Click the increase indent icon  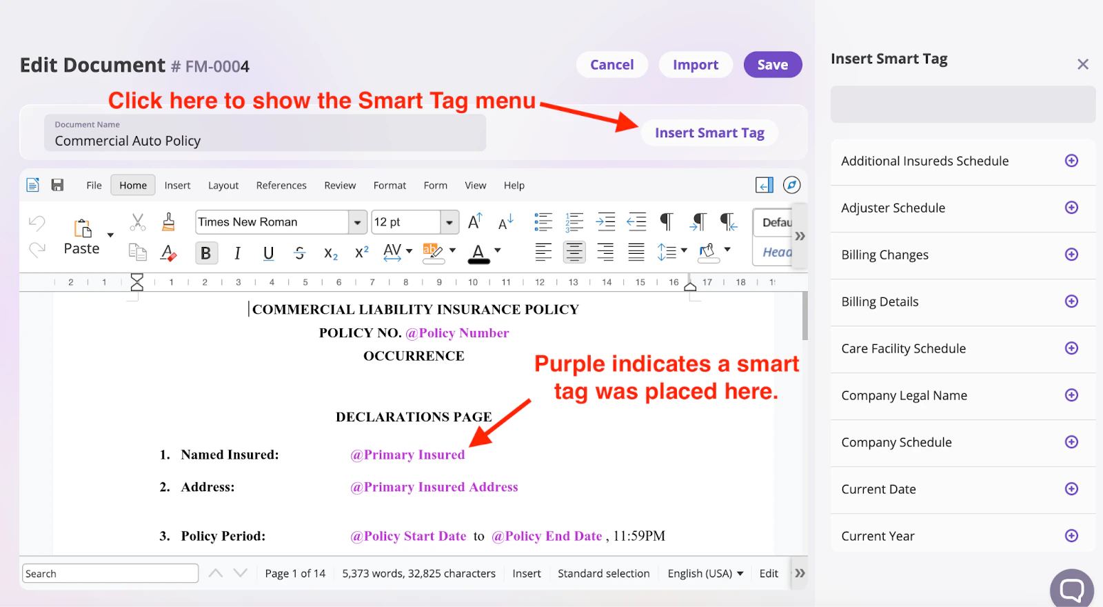[x=605, y=221]
